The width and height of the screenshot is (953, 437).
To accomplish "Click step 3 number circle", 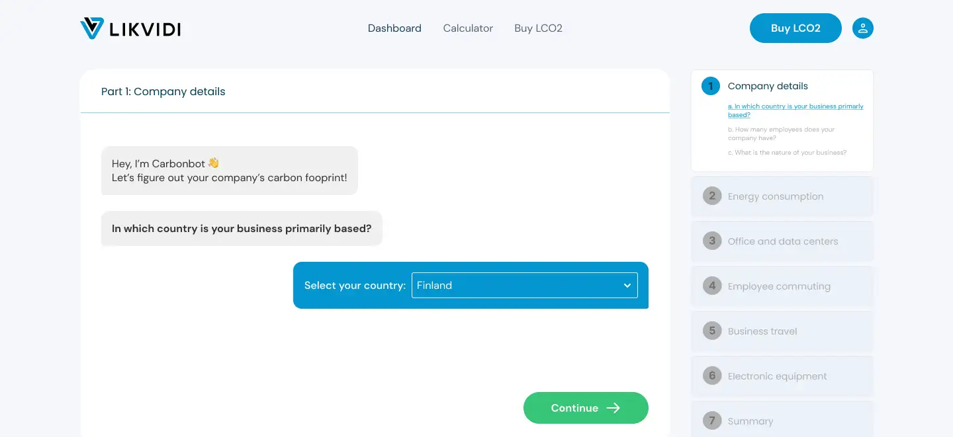I will click(x=712, y=241).
